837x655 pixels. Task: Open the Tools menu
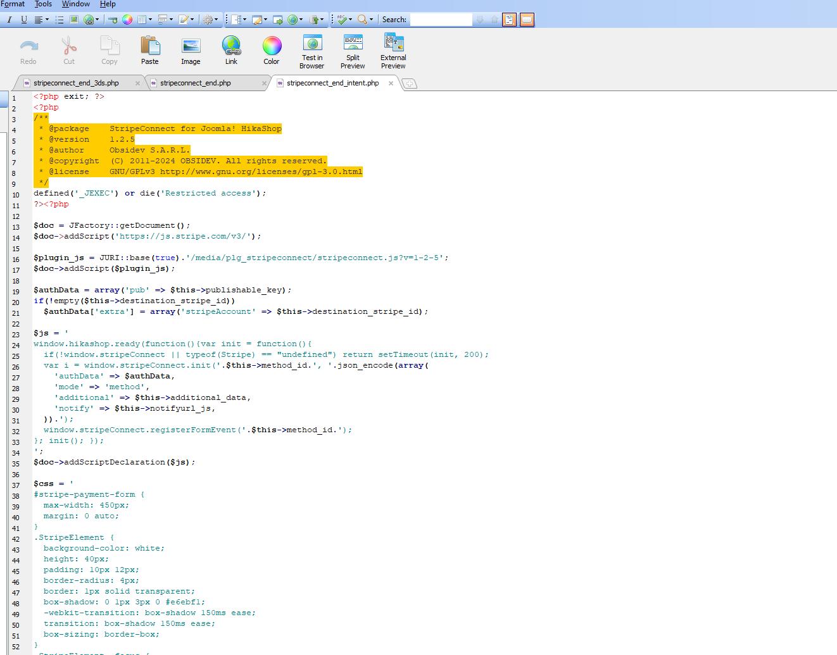(43, 4)
